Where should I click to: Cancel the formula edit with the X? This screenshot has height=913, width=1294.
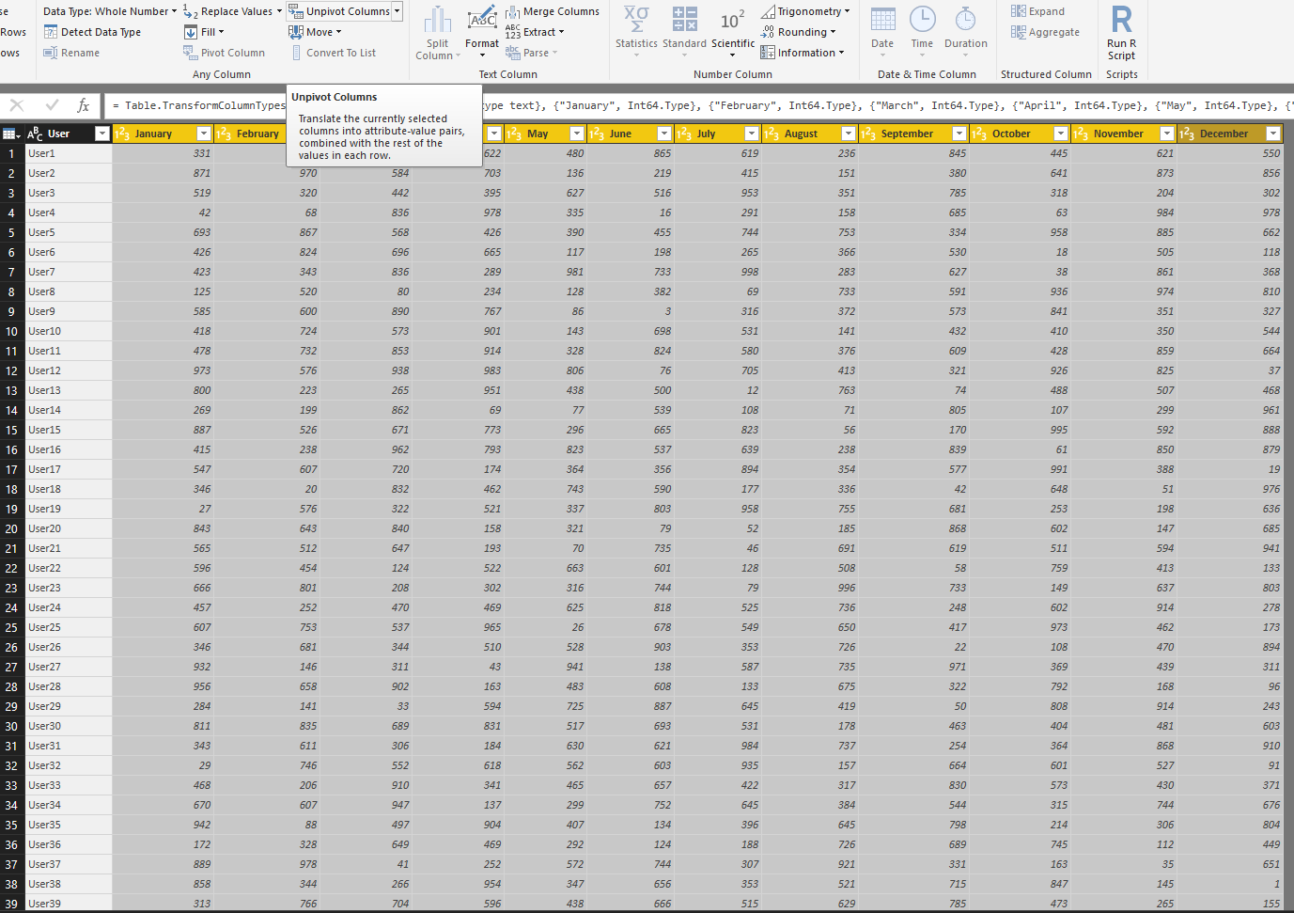tap(17, 105)
